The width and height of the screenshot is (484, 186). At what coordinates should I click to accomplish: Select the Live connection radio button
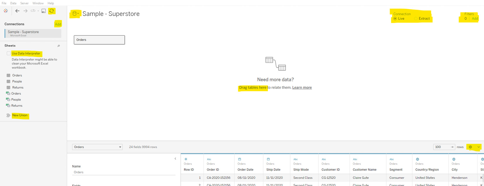coord(395,19)
